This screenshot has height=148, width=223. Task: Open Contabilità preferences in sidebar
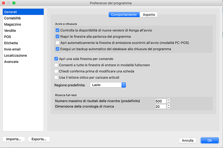coord(12,18)
